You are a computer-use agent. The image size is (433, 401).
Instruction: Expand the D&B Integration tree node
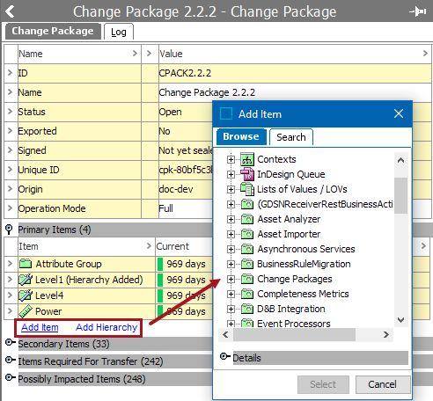pos(231,309)
